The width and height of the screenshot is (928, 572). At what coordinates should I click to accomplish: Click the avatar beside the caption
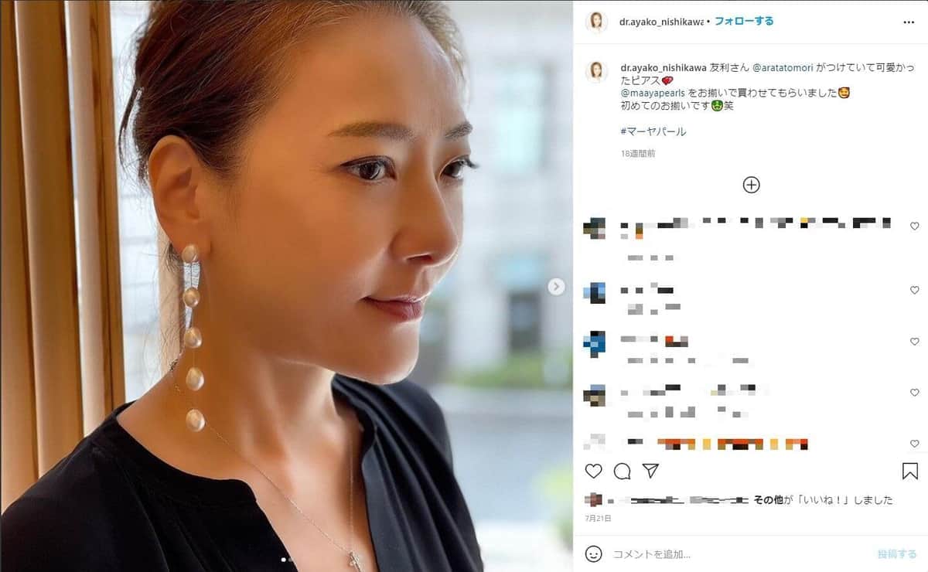(595, 71)
